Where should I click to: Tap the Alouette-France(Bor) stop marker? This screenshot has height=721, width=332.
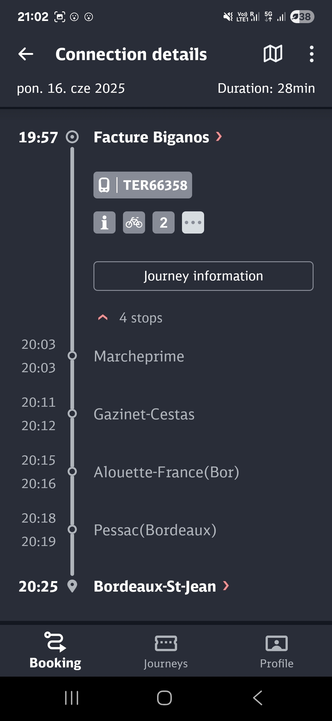click(72, 471)
